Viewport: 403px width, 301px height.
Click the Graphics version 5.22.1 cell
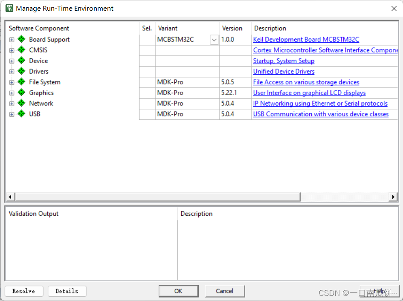coord(235,93)
